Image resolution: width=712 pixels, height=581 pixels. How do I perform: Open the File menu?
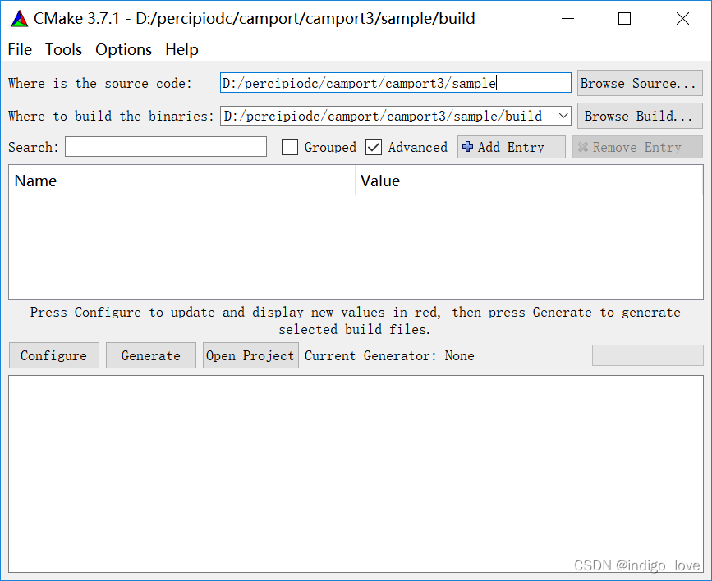tap(20, 49)
